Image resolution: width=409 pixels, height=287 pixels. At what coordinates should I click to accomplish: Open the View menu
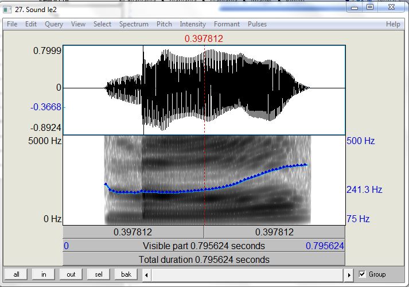point(78,24)
